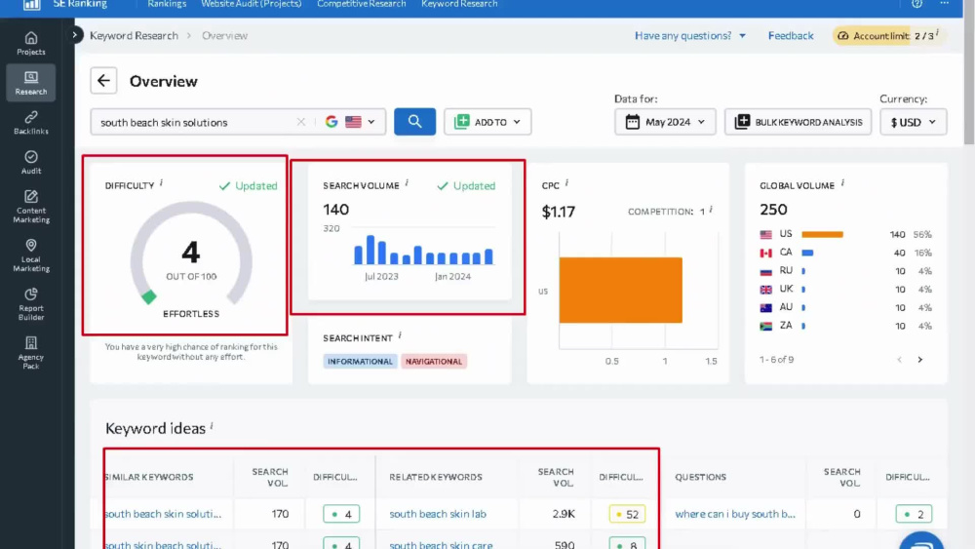
Task: Go to next page of global volume list
Action: coord(920,360)
